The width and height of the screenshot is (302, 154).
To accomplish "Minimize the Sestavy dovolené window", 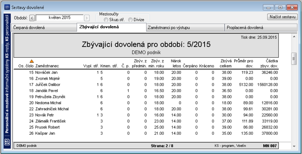I will (x=268, y=8).
